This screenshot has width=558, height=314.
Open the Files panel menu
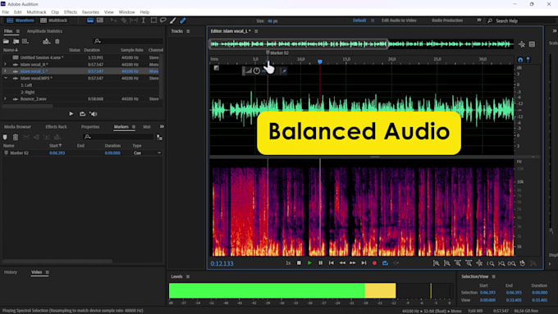point(18,31)
